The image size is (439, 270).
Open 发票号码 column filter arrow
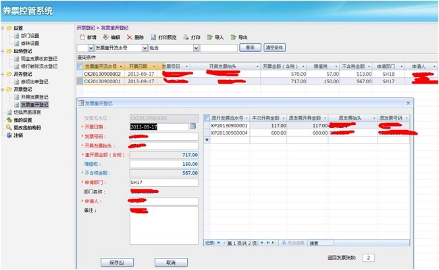click(186, 66)
